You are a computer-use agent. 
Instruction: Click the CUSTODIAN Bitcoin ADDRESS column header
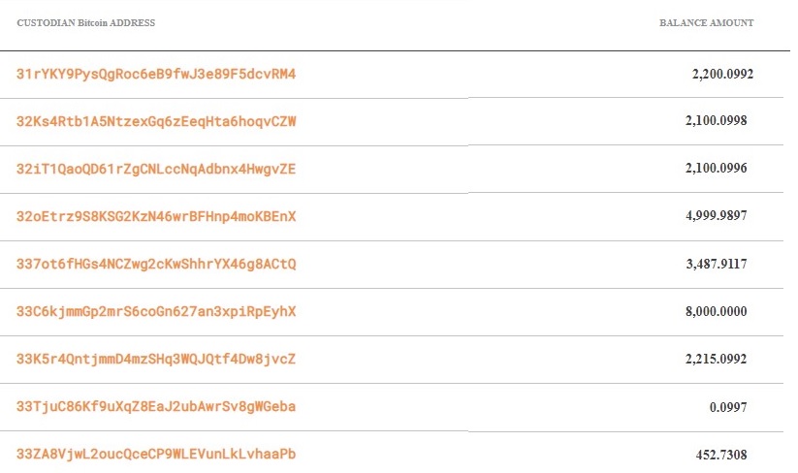pos(86,23)
